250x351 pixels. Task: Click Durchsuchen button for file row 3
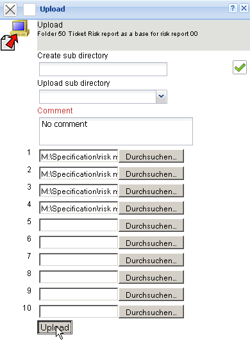coord(151,191)
